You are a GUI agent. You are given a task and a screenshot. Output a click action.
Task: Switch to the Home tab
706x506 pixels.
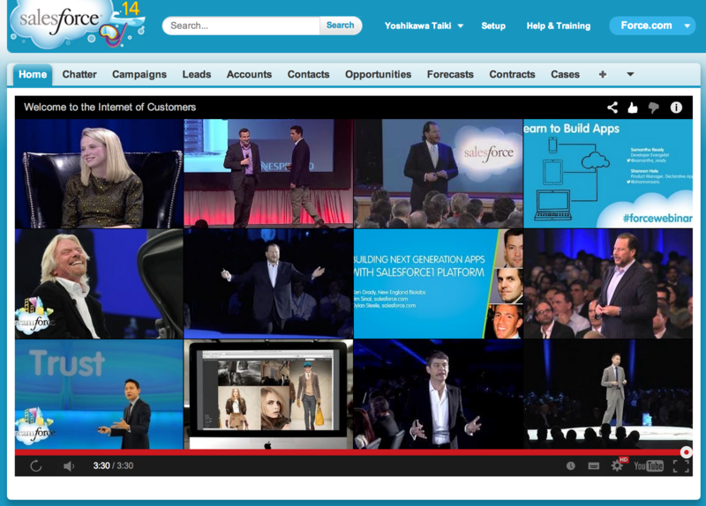pyautogui.click(x=33, y=75)
